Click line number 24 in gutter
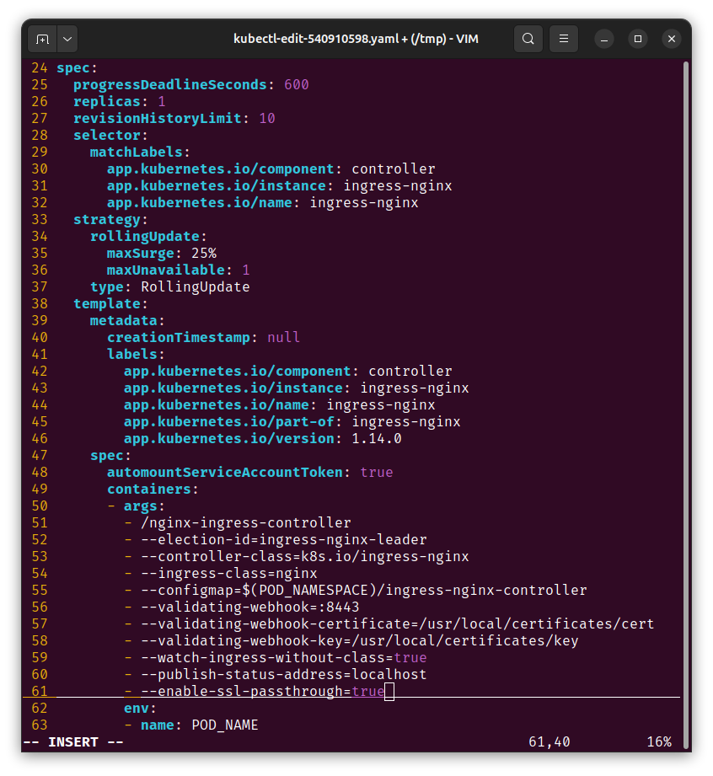The height and width of the screenshot is (776, 713). click(x=40, y=67)
